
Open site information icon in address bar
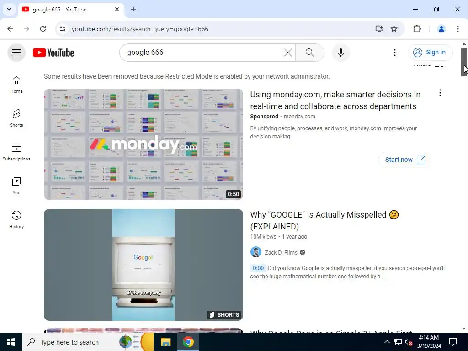click(62, 29)
